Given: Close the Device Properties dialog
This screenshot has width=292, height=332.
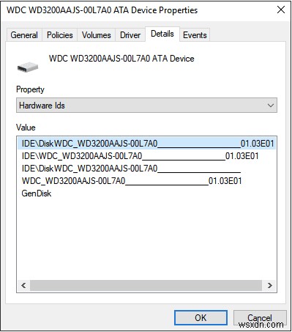Looking at the screenshot, I should (x=281, y=10).
